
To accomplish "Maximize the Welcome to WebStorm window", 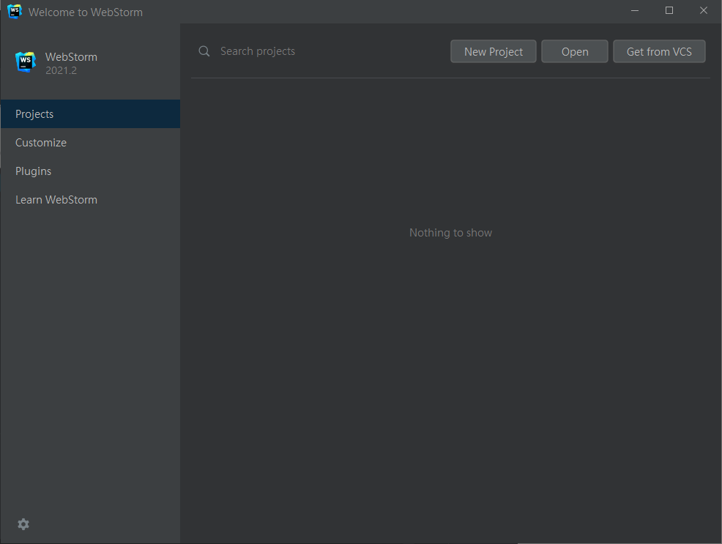I will pos(669,10).
